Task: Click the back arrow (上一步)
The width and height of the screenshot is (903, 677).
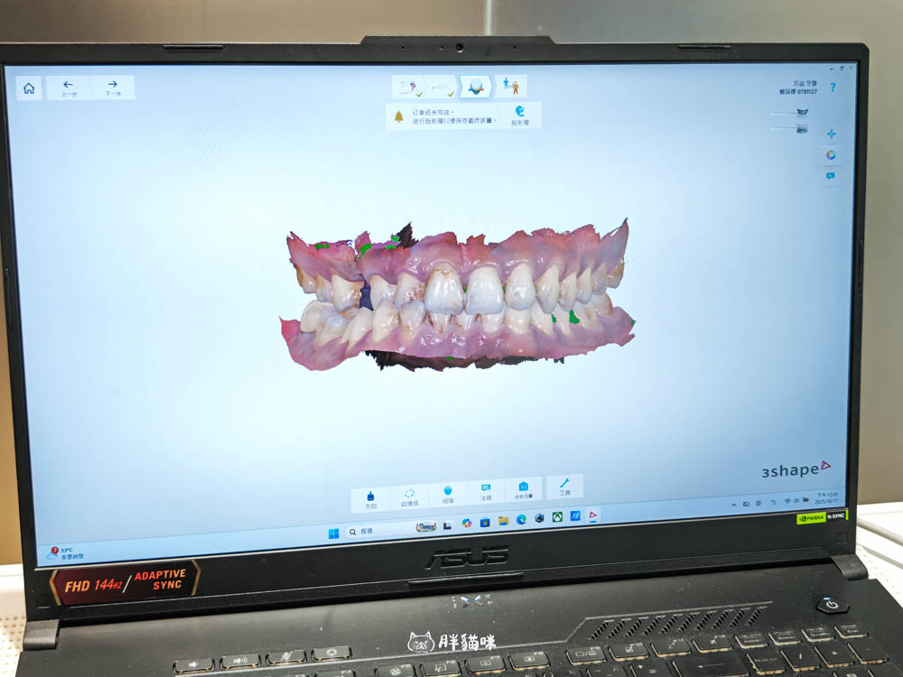Action: click(69, 88)
